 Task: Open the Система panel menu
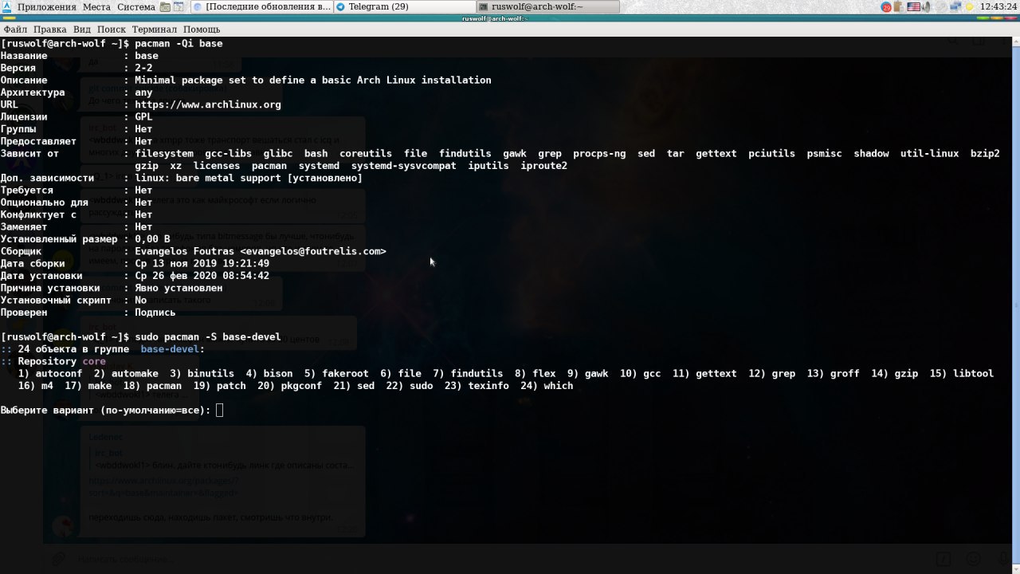click(x=136, y=7)
